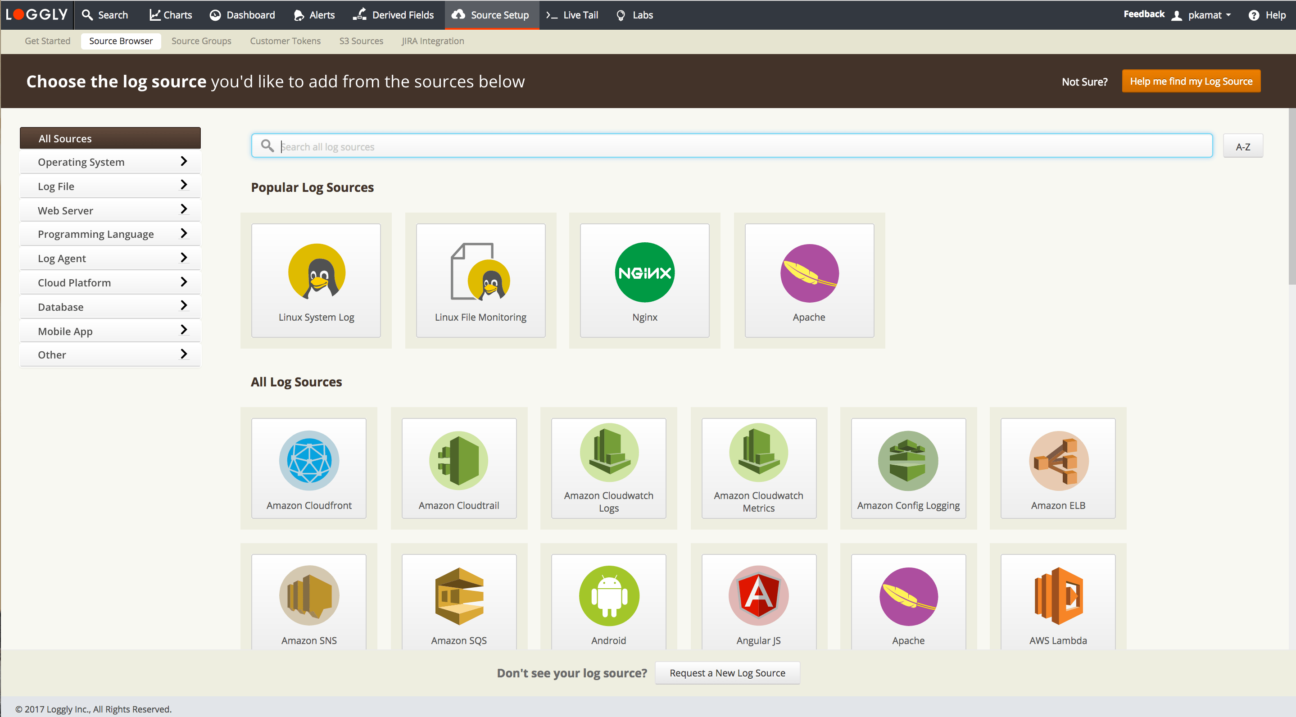The image size is (1296, 717).
Task: Open the Amazon SQS source tile
Action: pyautogui.click(x=458, y=601)
